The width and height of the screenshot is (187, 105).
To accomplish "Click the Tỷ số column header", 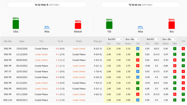I will pyautogui.click(x=60, y=41).
